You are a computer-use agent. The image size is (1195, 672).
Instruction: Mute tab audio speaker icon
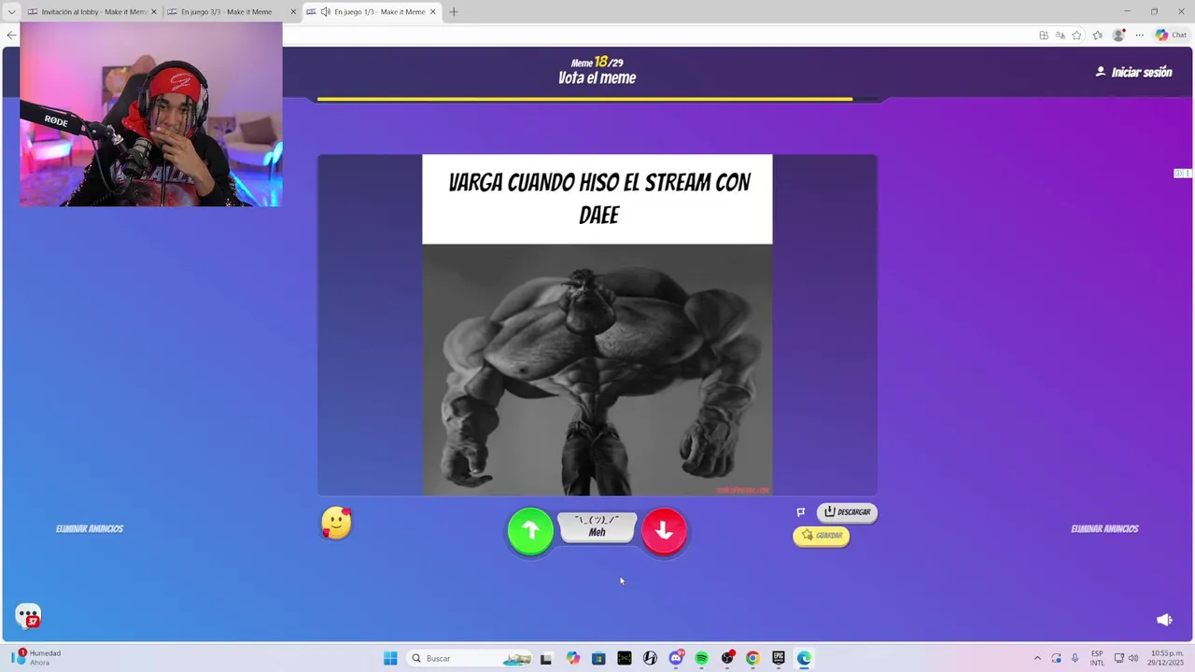pos(325,12)
